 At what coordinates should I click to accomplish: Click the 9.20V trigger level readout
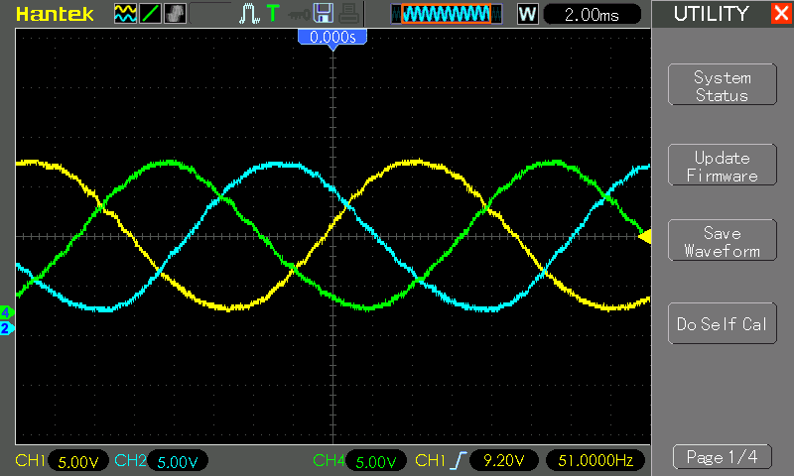coord(503,460)
